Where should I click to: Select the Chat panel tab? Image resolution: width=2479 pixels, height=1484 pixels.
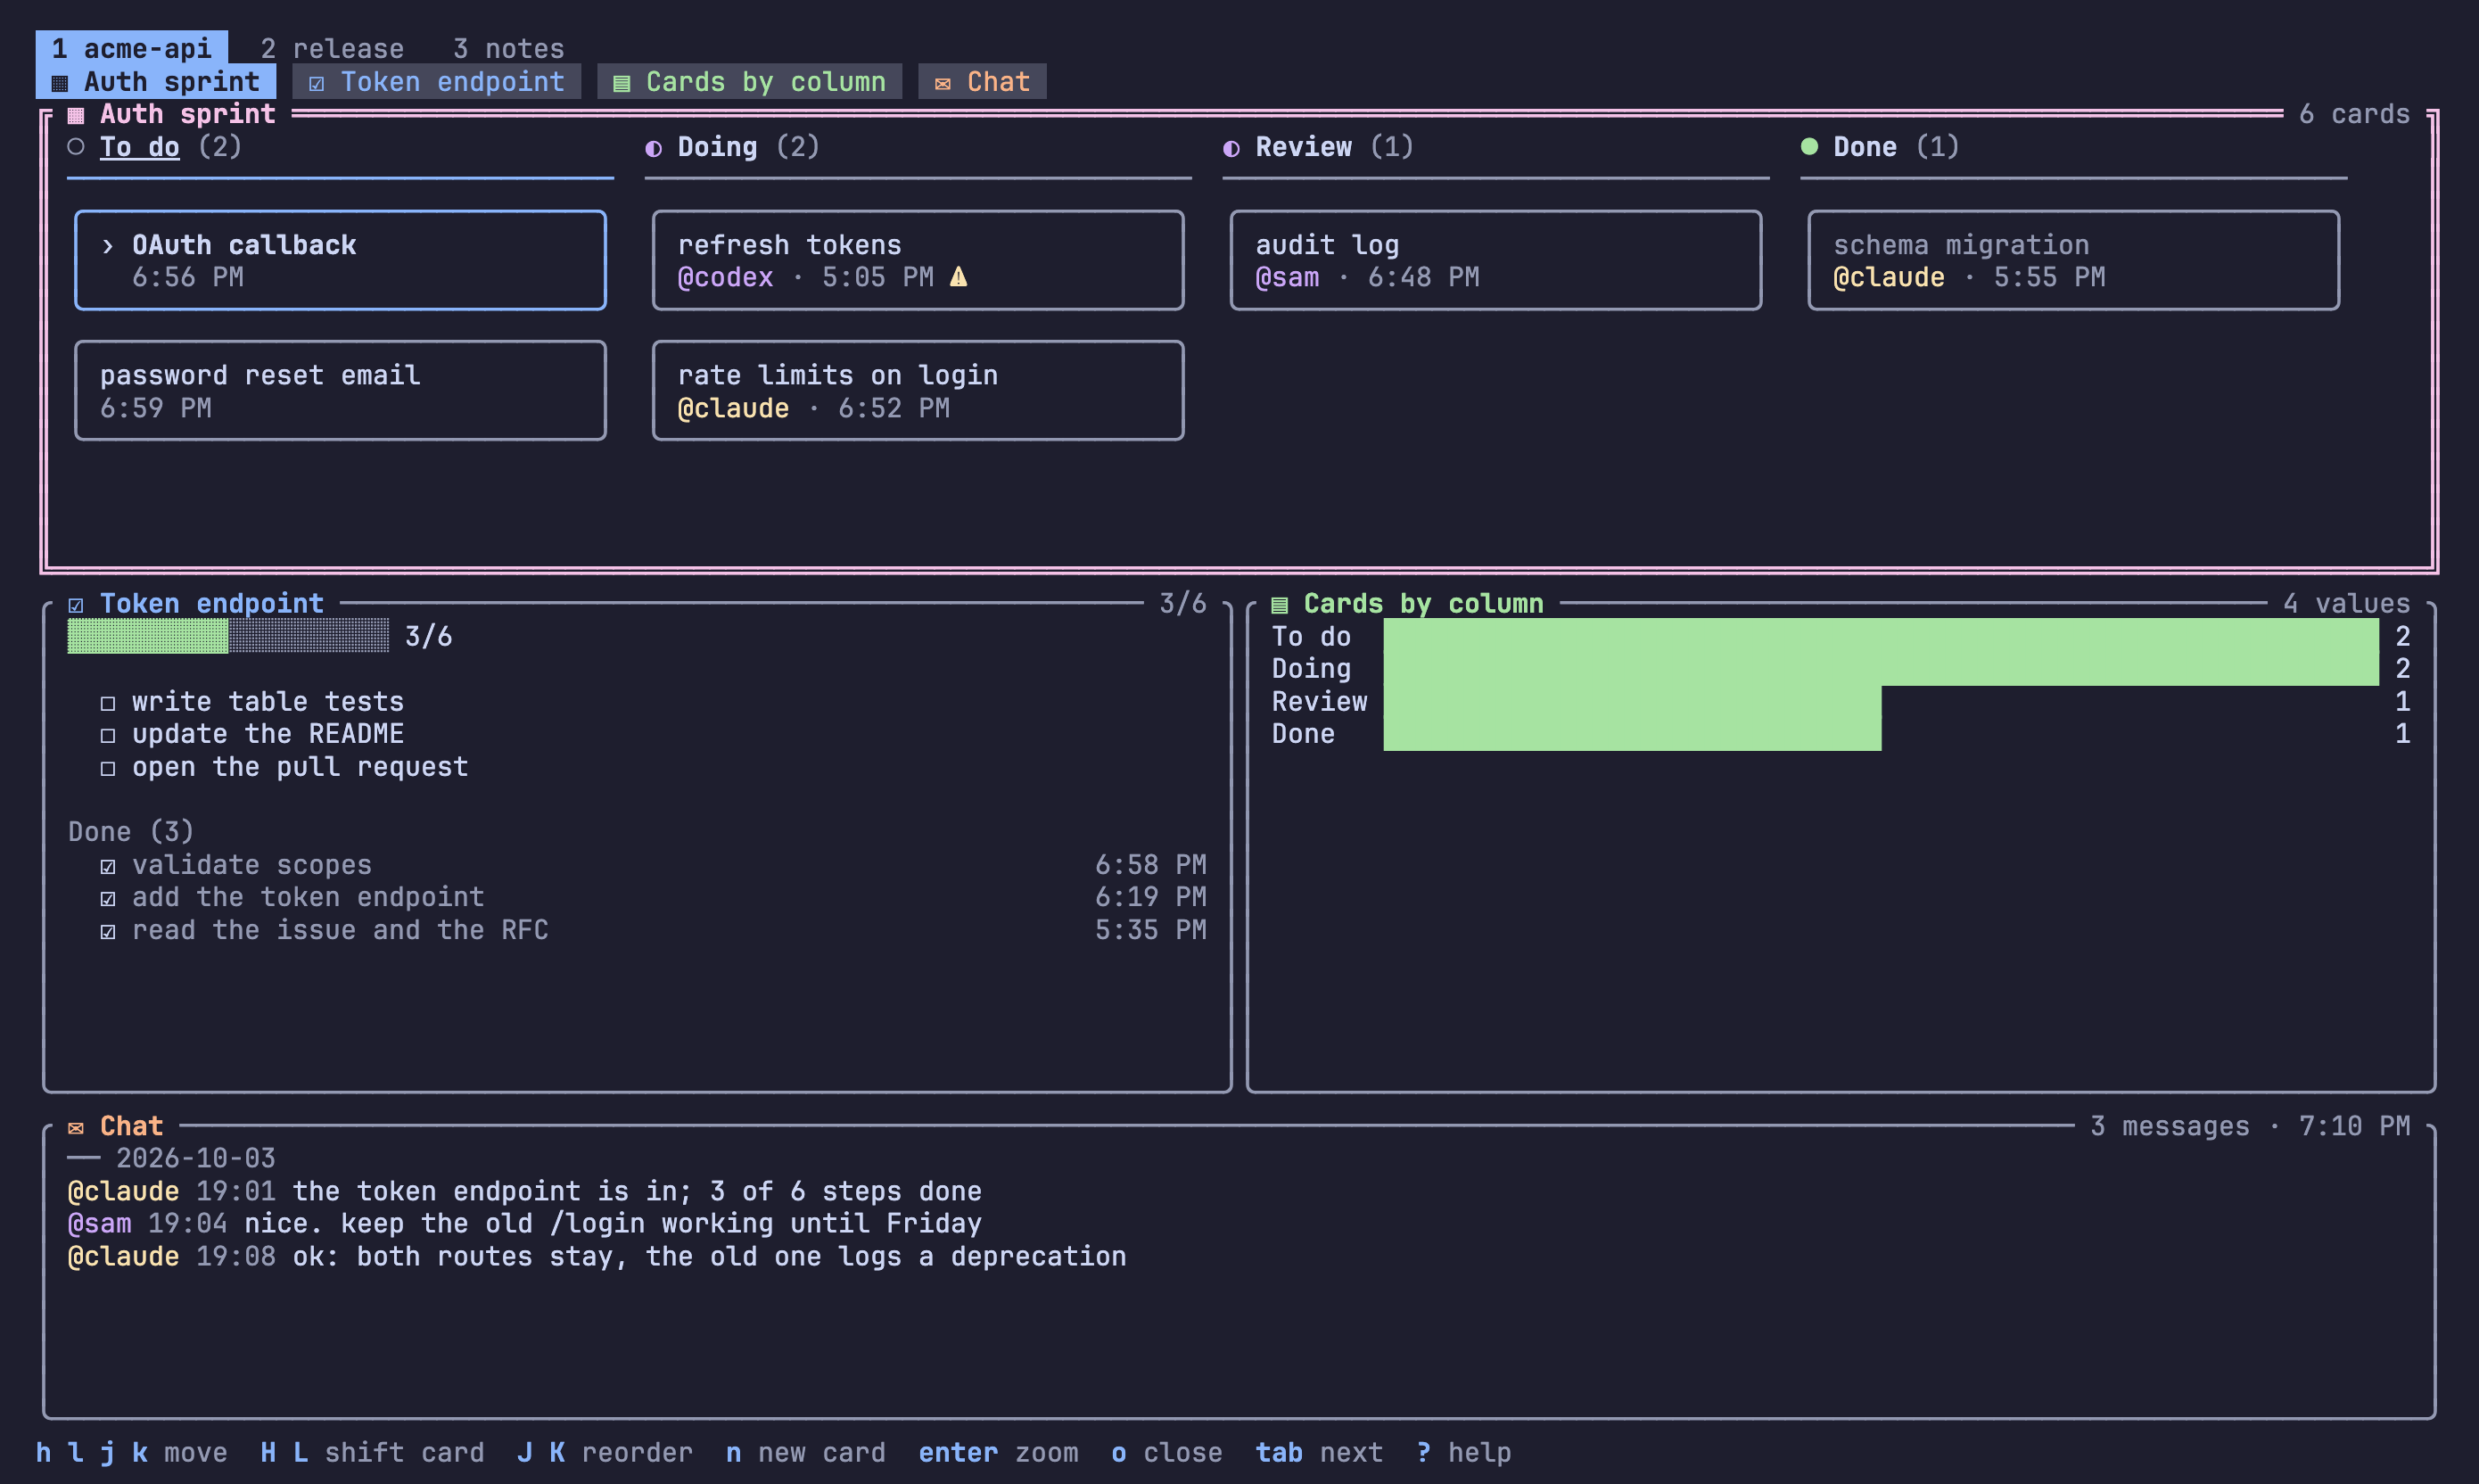pyautogui.click(x=983, y=82)
